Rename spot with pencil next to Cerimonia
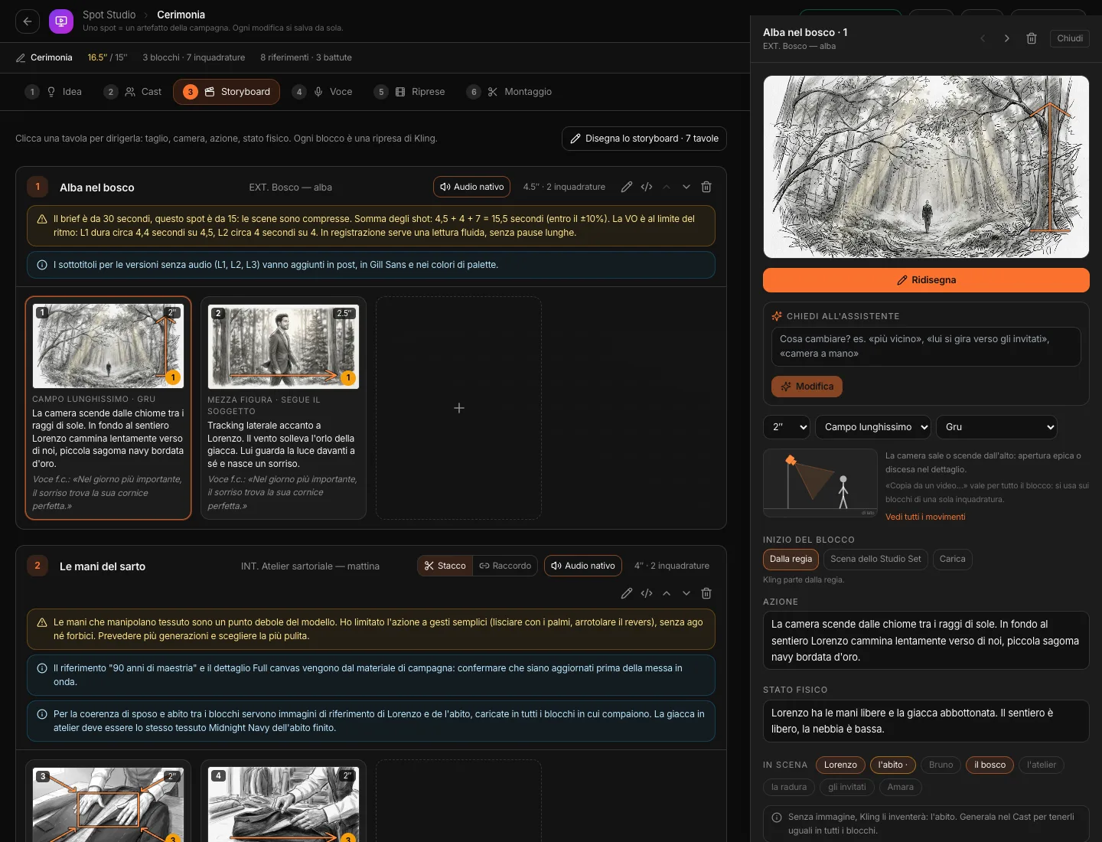Viewport: 1102px width, 842px height. tap(21, 58)
